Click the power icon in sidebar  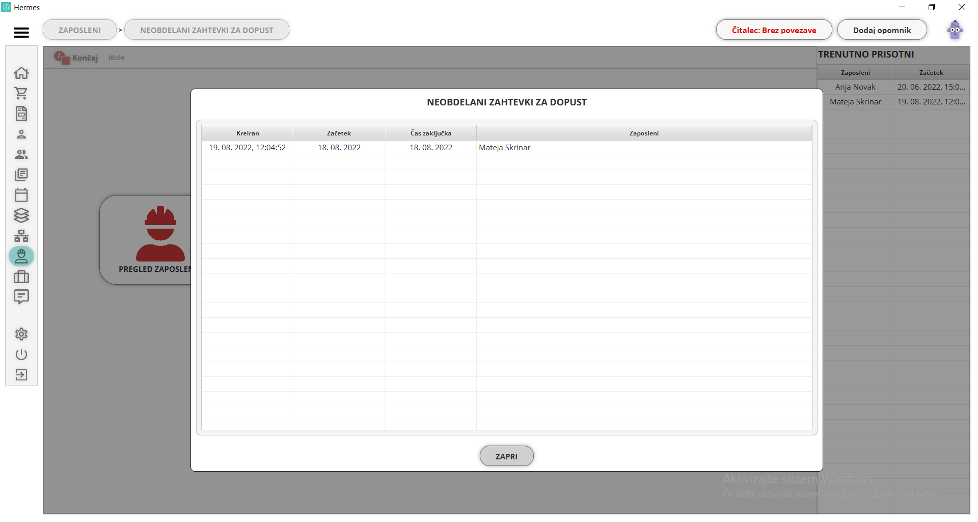click(21, 354)
